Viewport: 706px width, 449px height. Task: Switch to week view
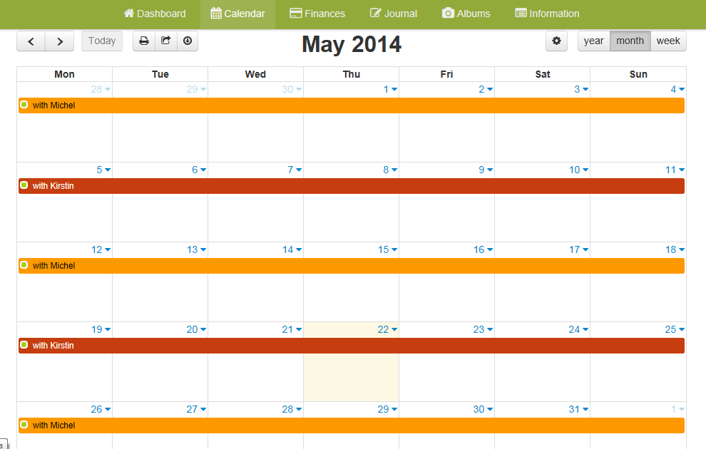(x=668, y=41)
